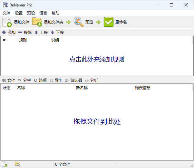Expand the 分栏 (Columns) dropdown
Image resolution: width=194 pixels, height=168 pixels.
coord(24,80)
